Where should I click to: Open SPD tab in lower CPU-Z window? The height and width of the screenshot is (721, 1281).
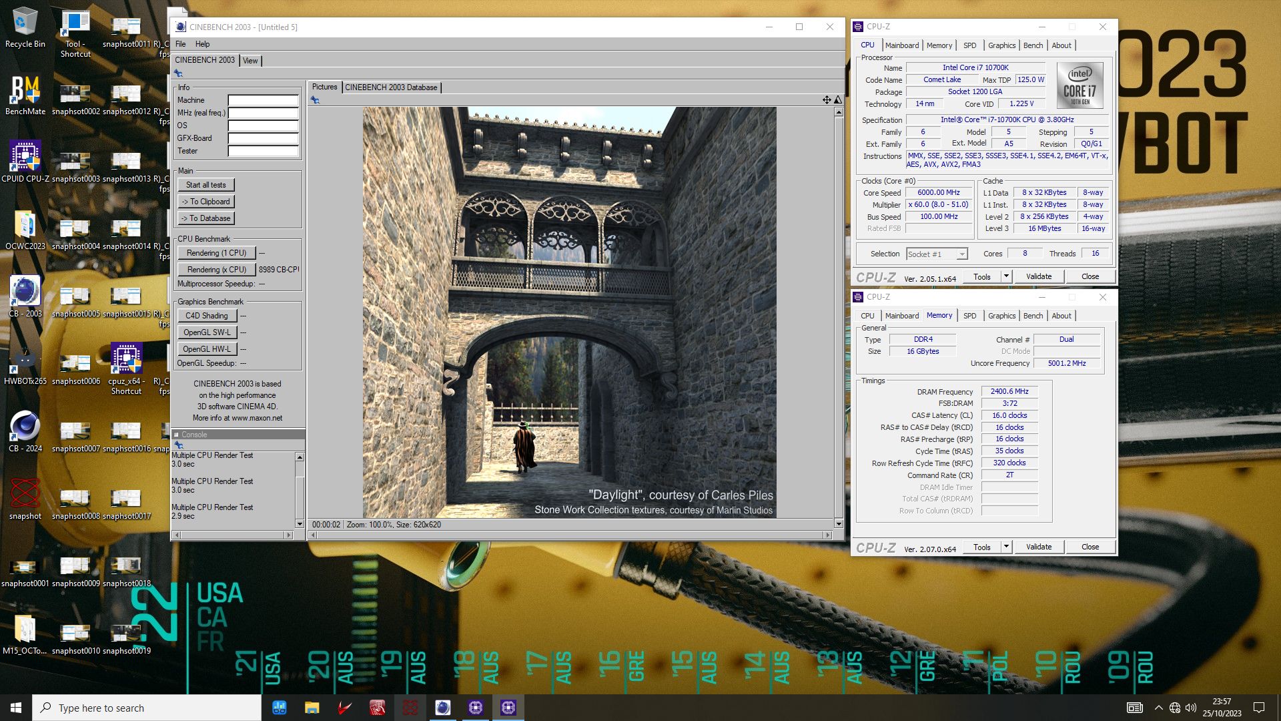[x=969, y=316]
